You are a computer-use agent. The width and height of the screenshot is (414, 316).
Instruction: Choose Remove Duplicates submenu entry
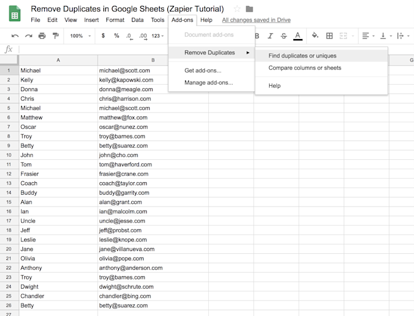point(212,53)
